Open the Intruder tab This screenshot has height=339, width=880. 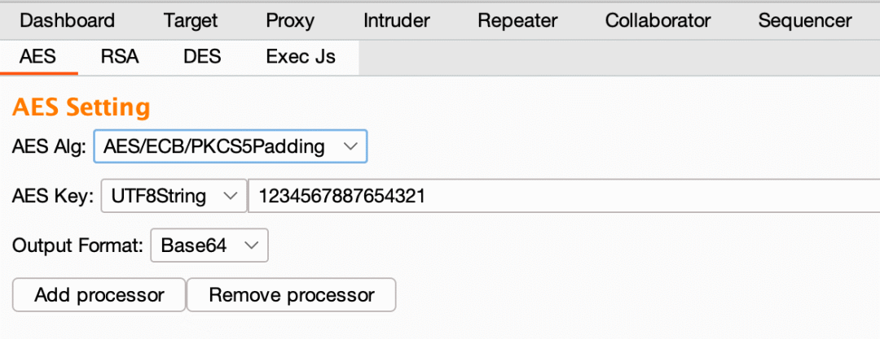tap(397, 20)
